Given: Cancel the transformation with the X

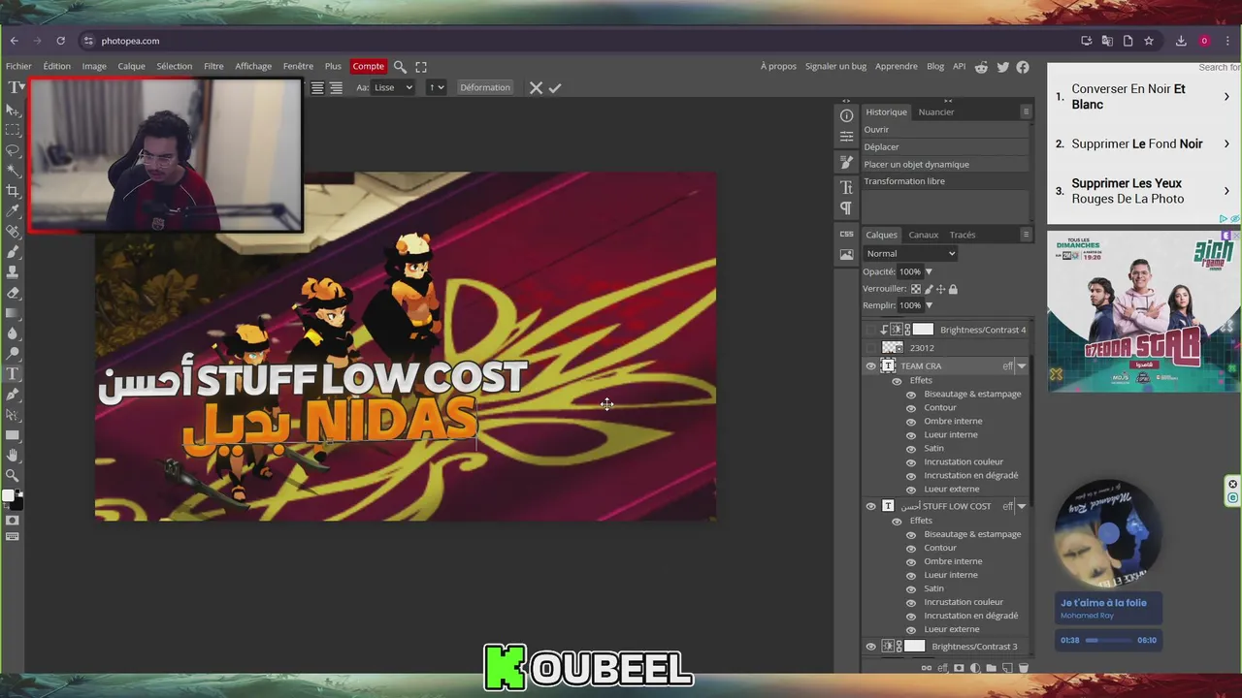Looking at the screenshot, I should pyautogui.click(x=536, y=87).
